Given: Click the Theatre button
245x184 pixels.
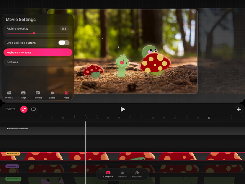Looking at the screenshot, I should (10, 109).
